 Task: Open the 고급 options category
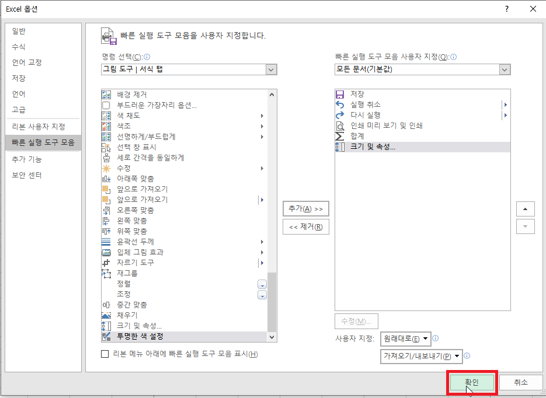(43, 110)
